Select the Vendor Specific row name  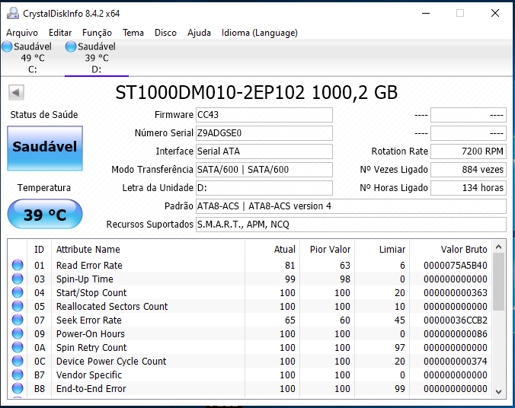(x=89, y=375)
